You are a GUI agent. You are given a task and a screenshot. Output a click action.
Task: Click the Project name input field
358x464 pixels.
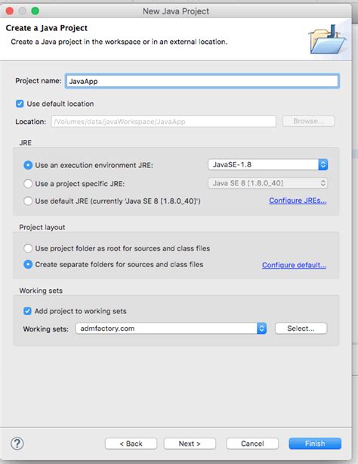tap(202, 81)
